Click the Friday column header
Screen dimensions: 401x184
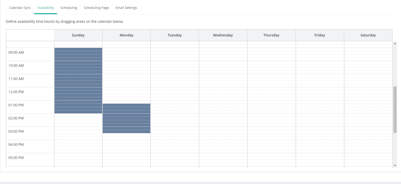tap(320, 35)
